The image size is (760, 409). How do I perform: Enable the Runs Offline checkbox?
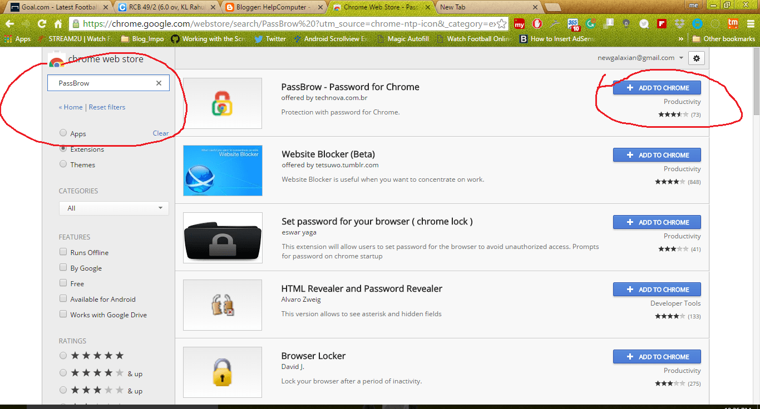(63, 252)
